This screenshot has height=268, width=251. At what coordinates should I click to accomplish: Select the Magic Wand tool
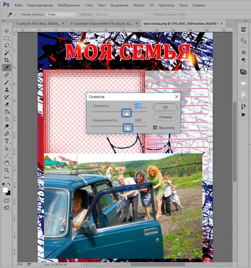[6, 53]
